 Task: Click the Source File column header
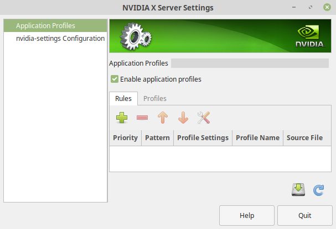307,138
